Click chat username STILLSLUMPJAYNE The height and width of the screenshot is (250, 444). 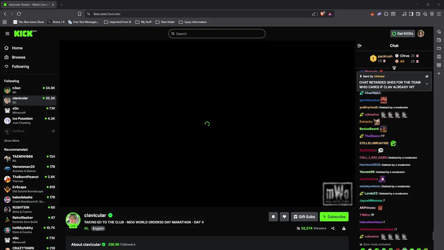[374, 143]
